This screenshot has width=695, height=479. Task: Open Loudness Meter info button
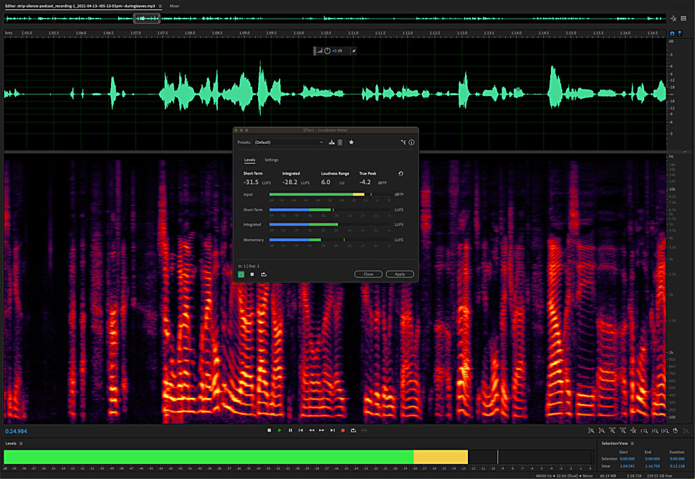(x=412, y=142)
